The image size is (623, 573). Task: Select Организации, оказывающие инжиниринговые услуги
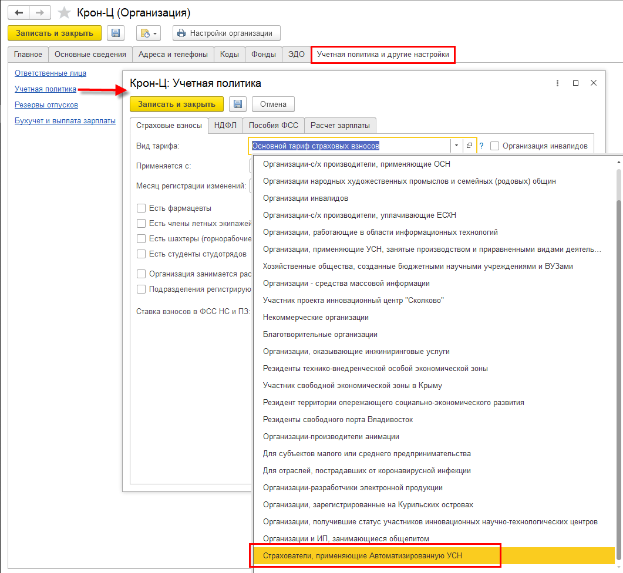tap(435, 352)
